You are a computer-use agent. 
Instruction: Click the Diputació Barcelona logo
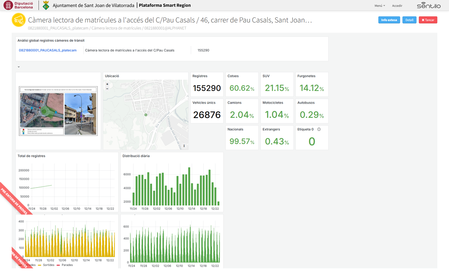[18, 5]
